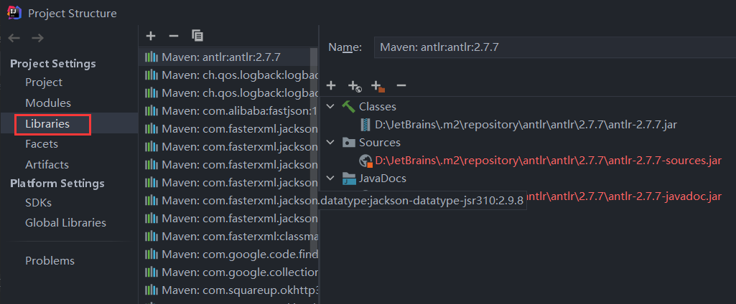Select Maven: com.google.code.find library row
This screenshot has height=304, width=736.
point(229,255)
